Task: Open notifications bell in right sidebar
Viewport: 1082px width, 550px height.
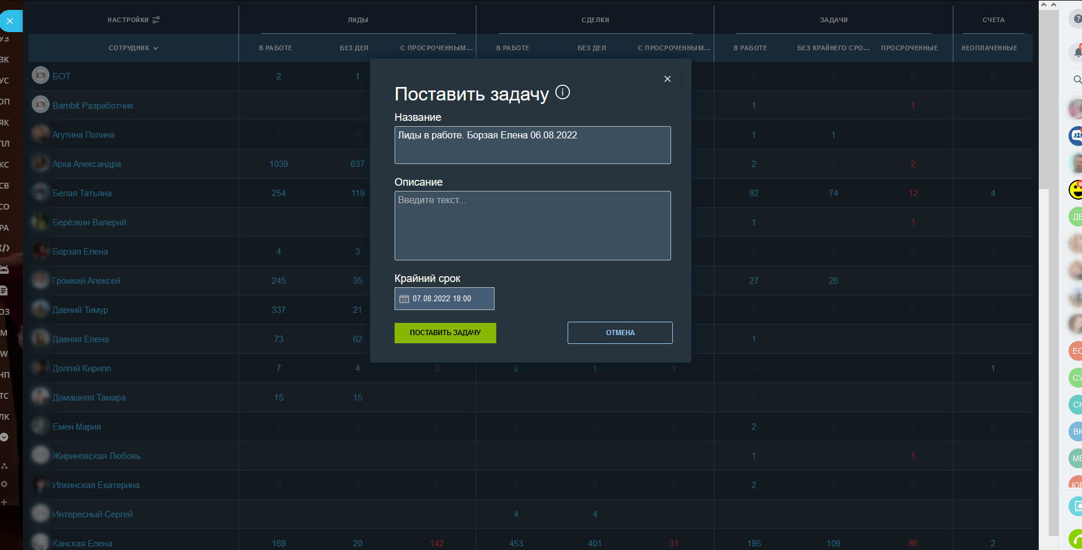Action: point(1077,53)
